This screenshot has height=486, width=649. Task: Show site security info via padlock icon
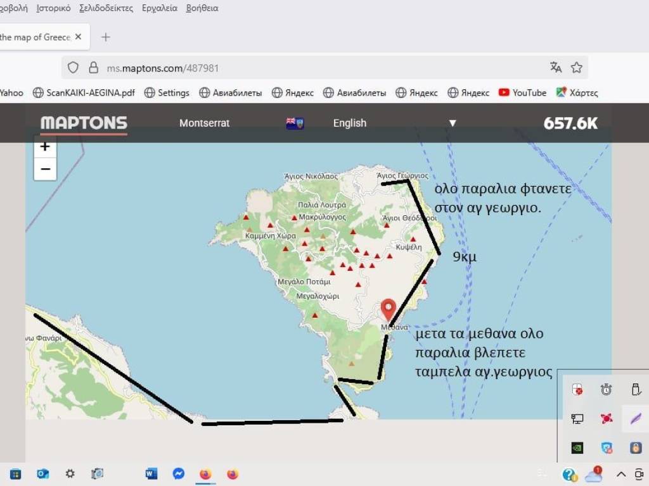coord(94,68)
